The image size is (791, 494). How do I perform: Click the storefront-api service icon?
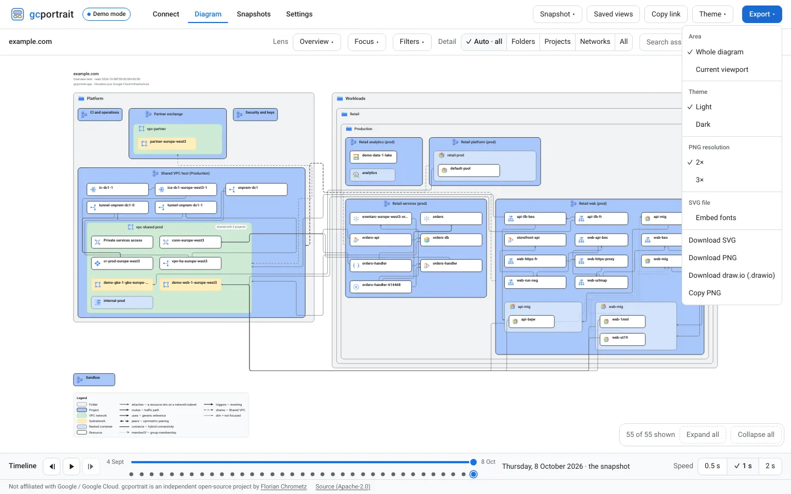pos(511,240)
